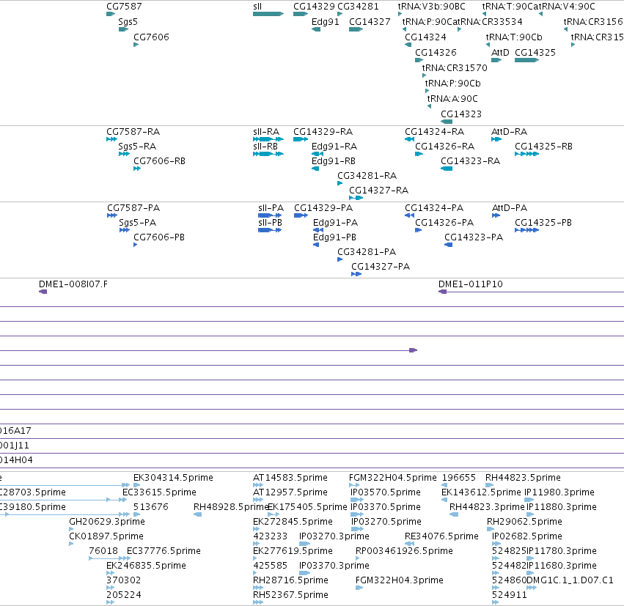Select the DME1-011P10 clone label
624x606 pixels.
tap(471, 285)
